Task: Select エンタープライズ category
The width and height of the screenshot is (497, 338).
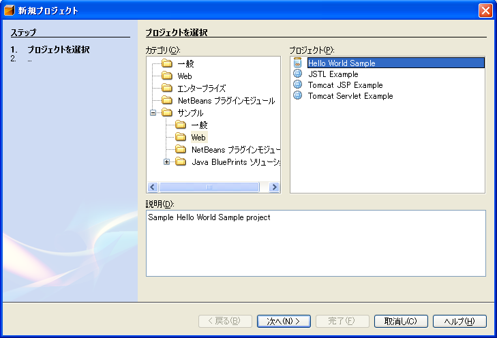Action: point(202,89)
